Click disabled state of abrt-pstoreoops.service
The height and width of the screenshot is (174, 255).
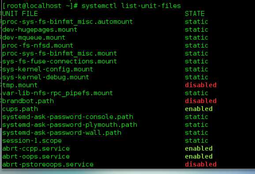(201, 164)
